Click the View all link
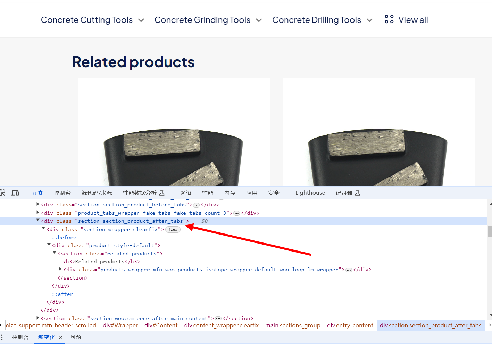Image resolution: width=492 pixels, height=344 pixels. [x=413, y=20]
